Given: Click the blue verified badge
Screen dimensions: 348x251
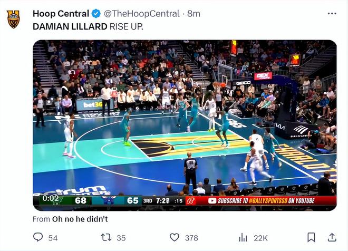Looking at the screenshot, I should [96, 14].
